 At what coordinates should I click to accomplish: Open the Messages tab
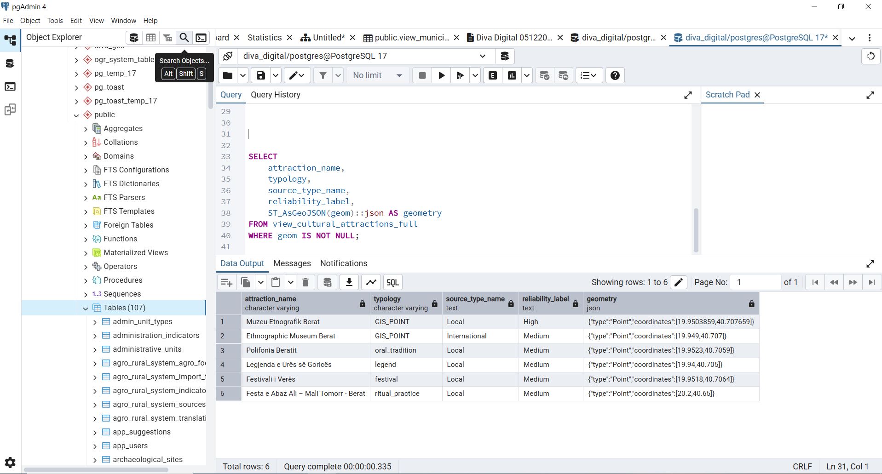tap(292, 263)
